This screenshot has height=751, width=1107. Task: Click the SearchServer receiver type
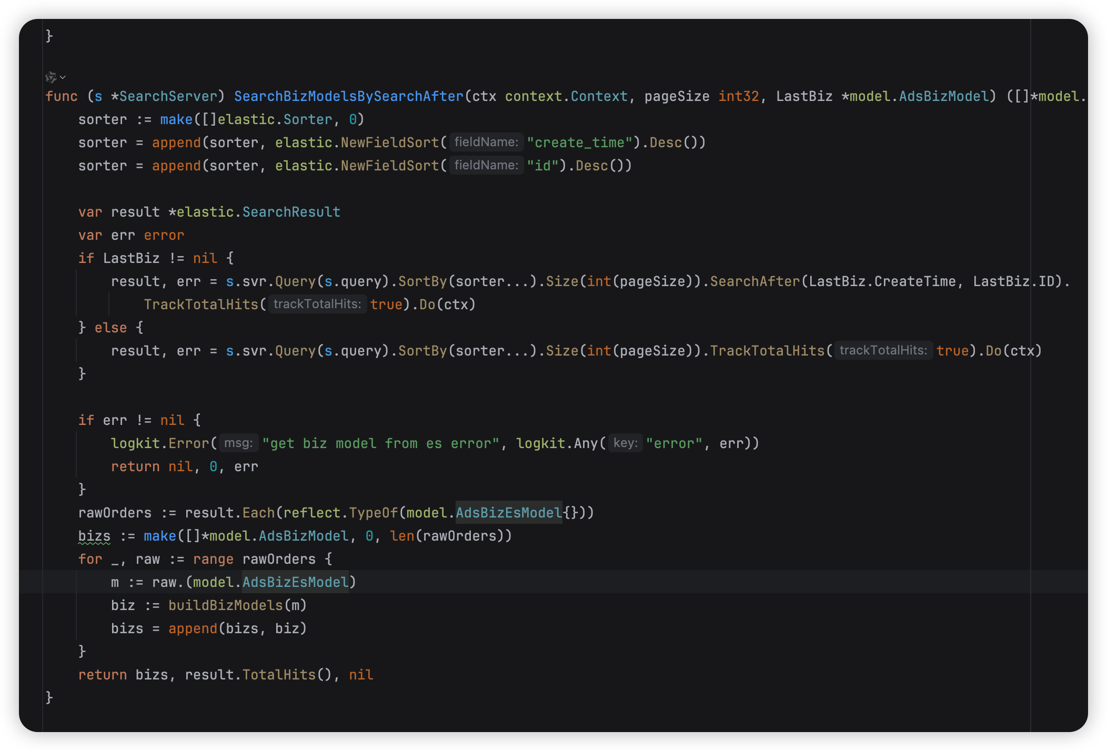[x=168, y=96]
